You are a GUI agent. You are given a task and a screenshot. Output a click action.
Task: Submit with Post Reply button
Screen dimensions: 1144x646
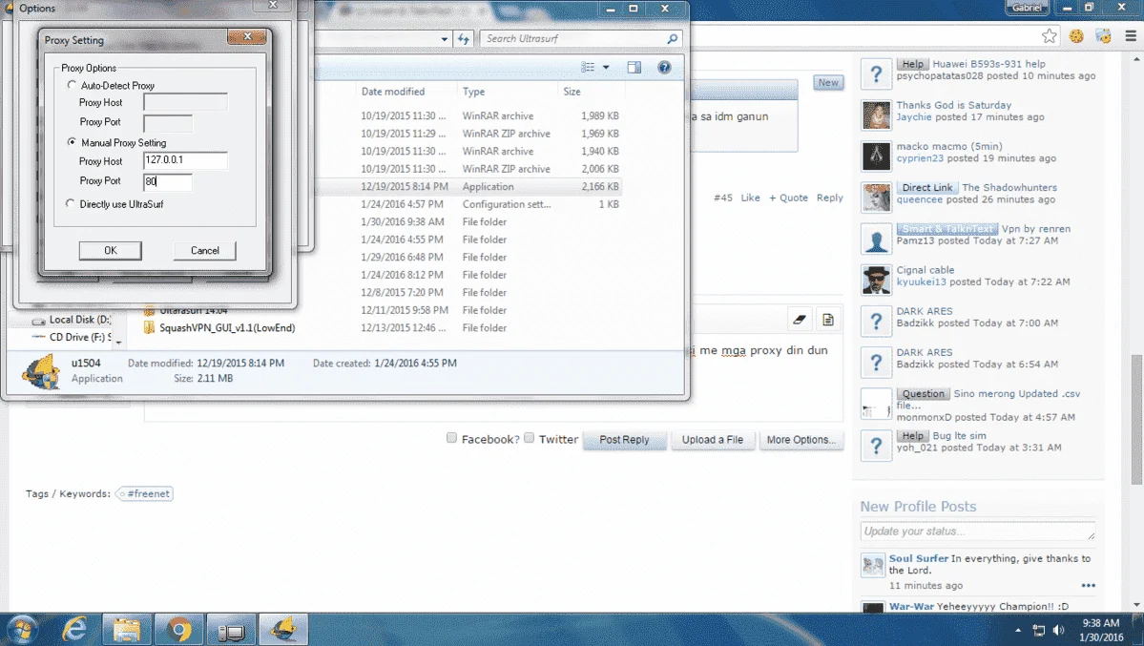(x=624, y=440)
